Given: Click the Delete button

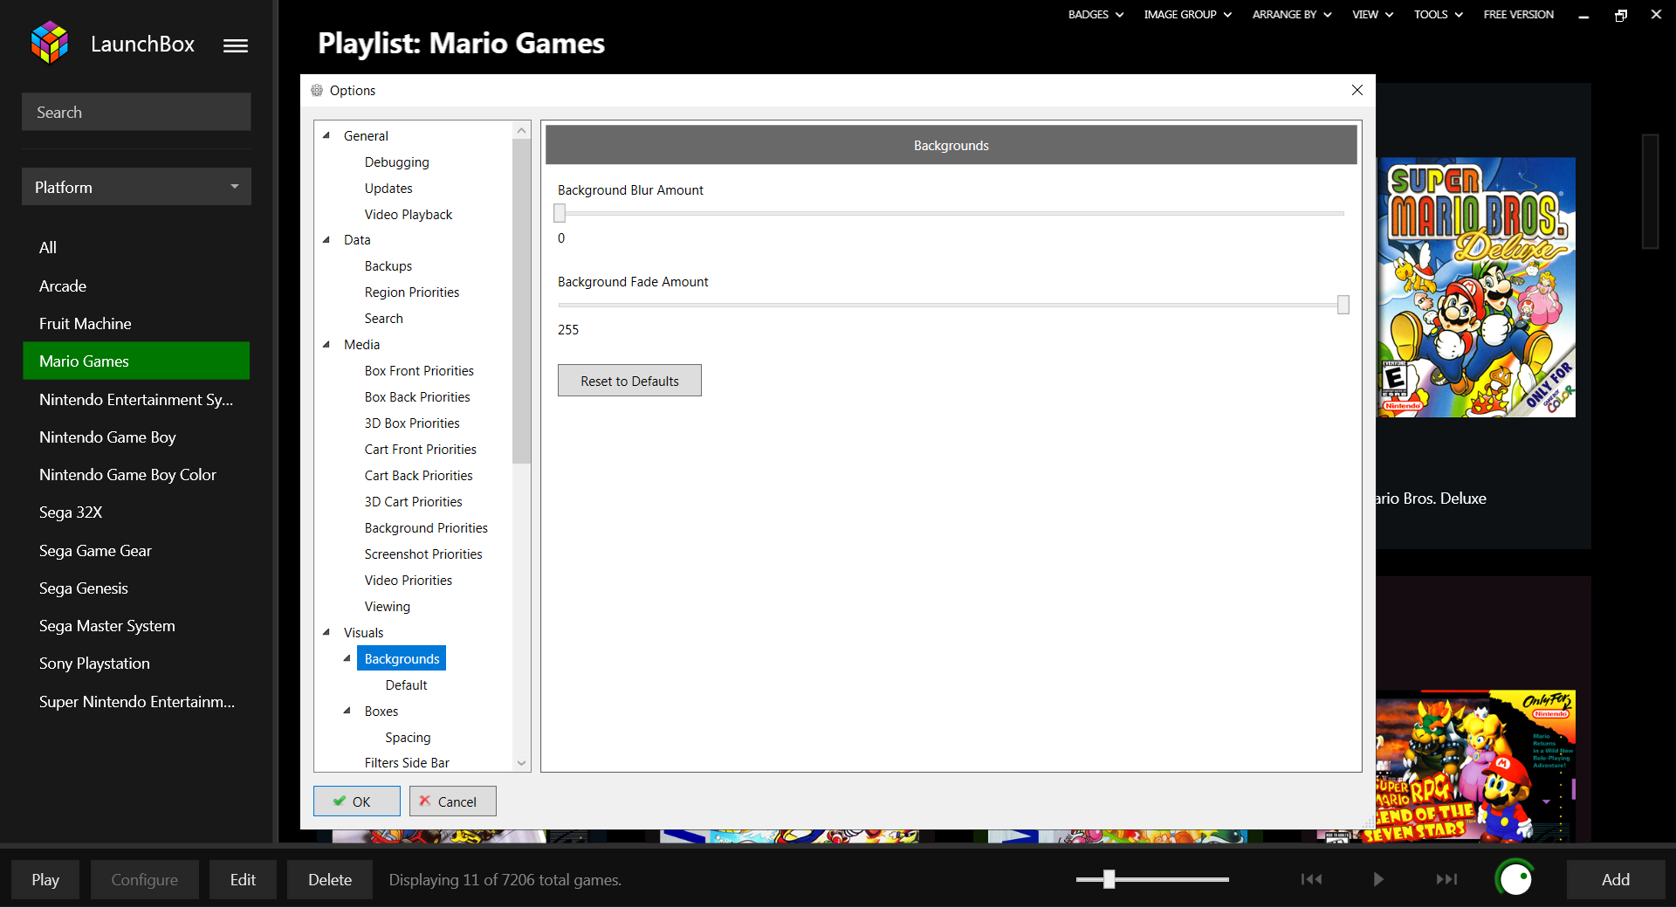Looking at the screenshot, I should point(330,879).
